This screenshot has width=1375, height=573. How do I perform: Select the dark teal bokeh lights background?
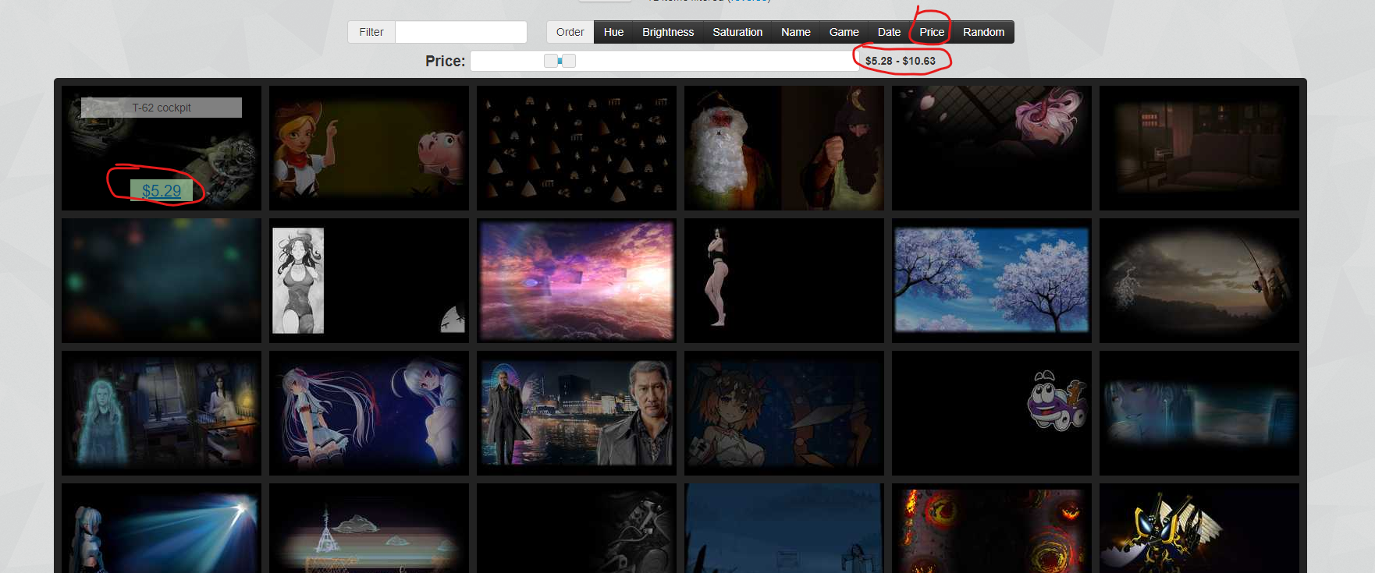point(162,281)
